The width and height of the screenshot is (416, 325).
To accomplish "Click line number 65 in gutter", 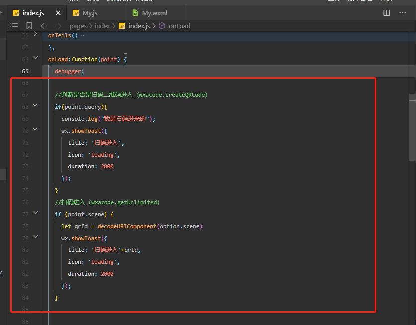I will [x=25, y=71].
